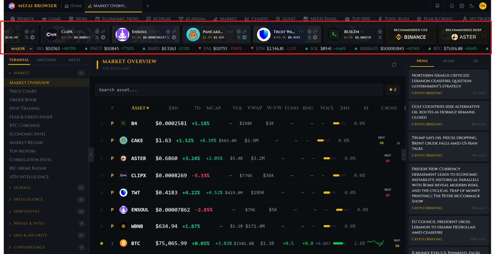The image size is (492, 254).
Task: Unfavorite the BTC row gold star
Action: (x=101, y=243)
